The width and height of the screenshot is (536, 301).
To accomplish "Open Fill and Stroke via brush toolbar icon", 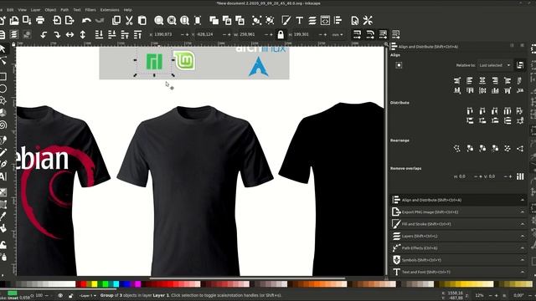I will point(286,20).
